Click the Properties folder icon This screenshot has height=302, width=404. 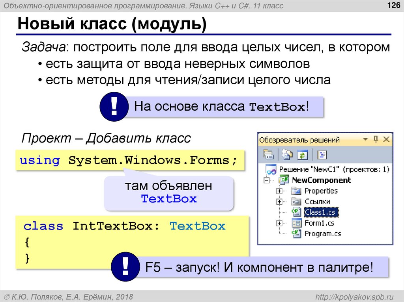point(296,191)
